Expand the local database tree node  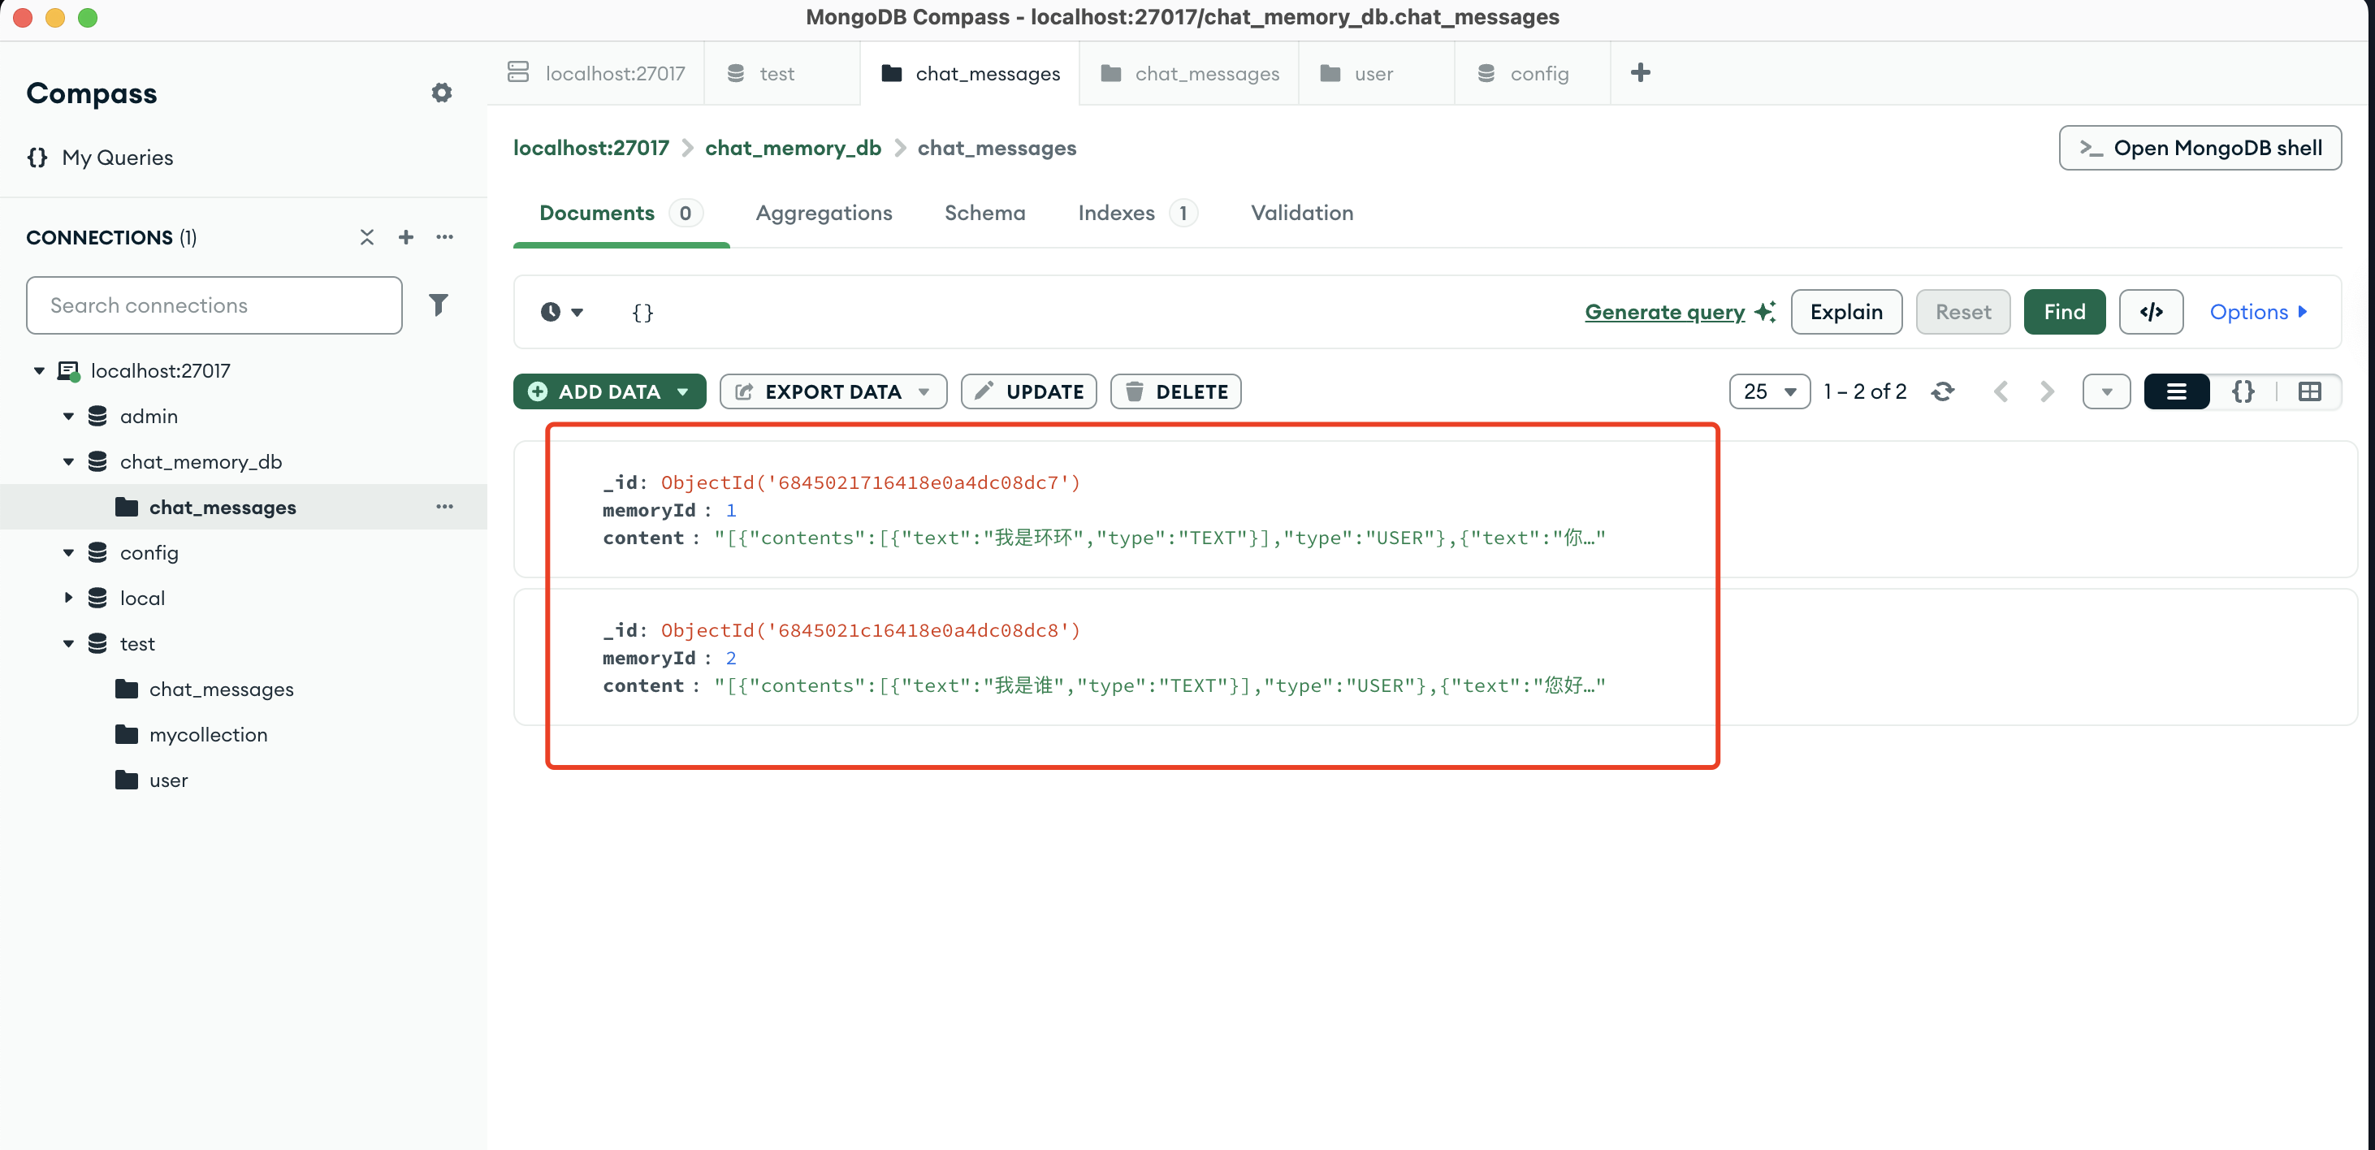point(68,598)
